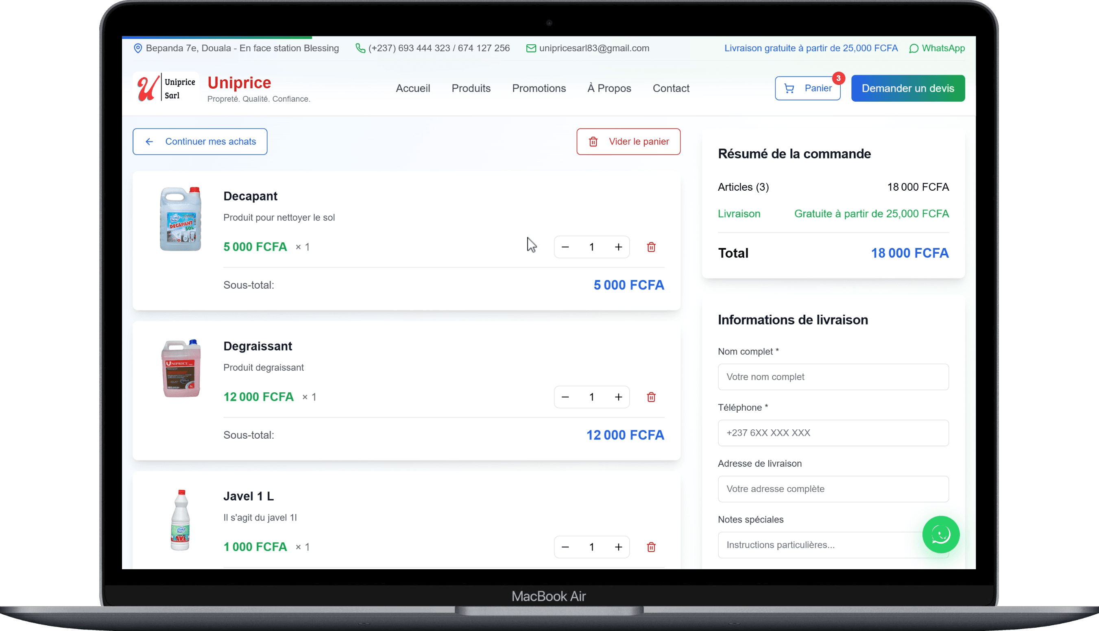Click the phone number (+237) 693 444 323
Image resolution: width=1099 pixels, height=631 pixels.
point(409,48)
